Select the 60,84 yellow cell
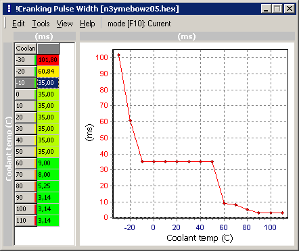Screen dimensions: 299x251 coord(48,72)
